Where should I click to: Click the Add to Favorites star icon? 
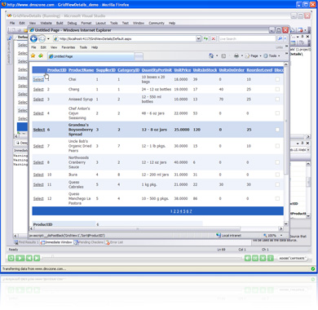pyautogui.click(x=41, y=55)
